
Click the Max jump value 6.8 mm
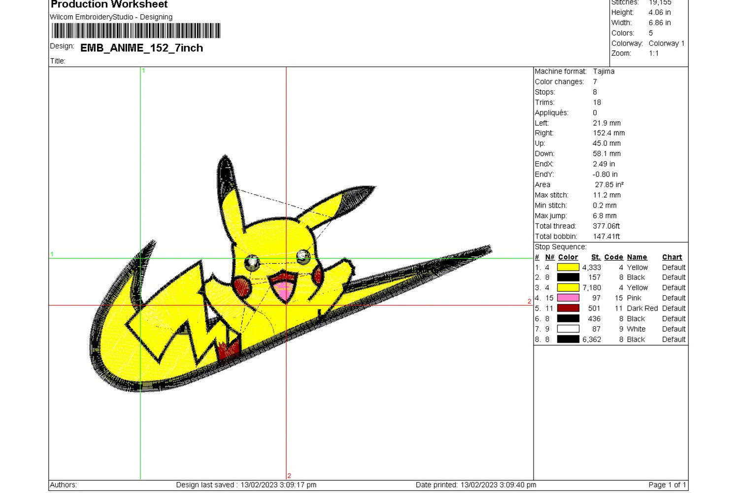point(605,216)
